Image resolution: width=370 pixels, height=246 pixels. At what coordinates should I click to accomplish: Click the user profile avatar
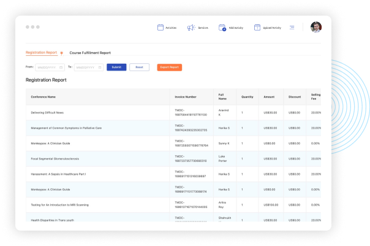316,27
